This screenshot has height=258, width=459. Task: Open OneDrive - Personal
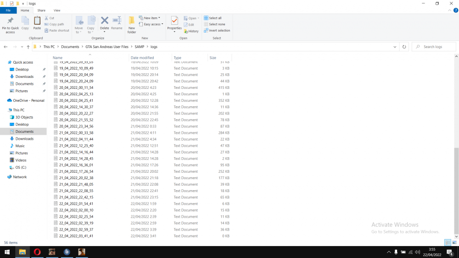pos(28,100)
